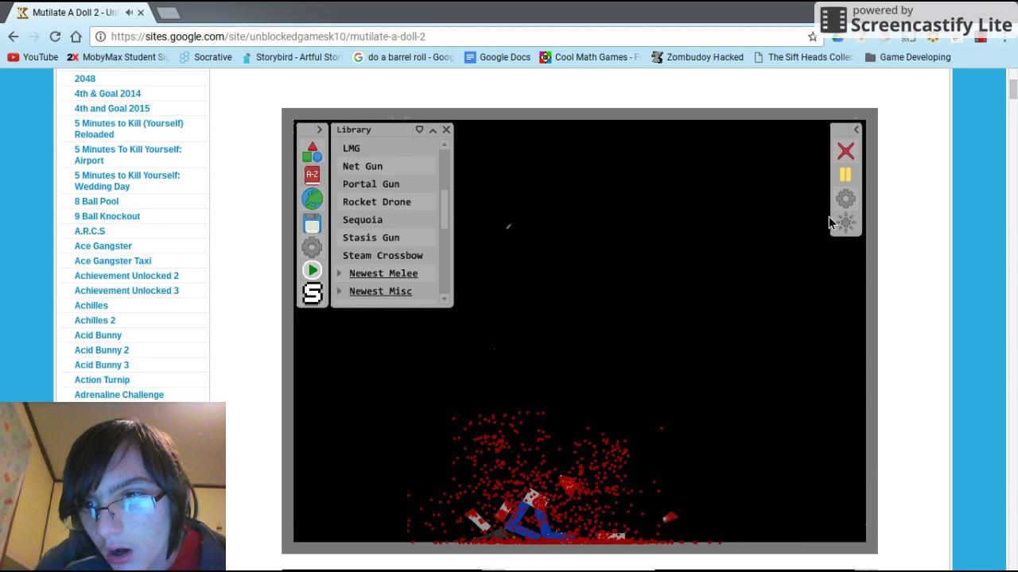The image size is (1018, 572).
Task: Collapse the Library panel with caret
Action: pyautogui.click(x=433, y=129)
